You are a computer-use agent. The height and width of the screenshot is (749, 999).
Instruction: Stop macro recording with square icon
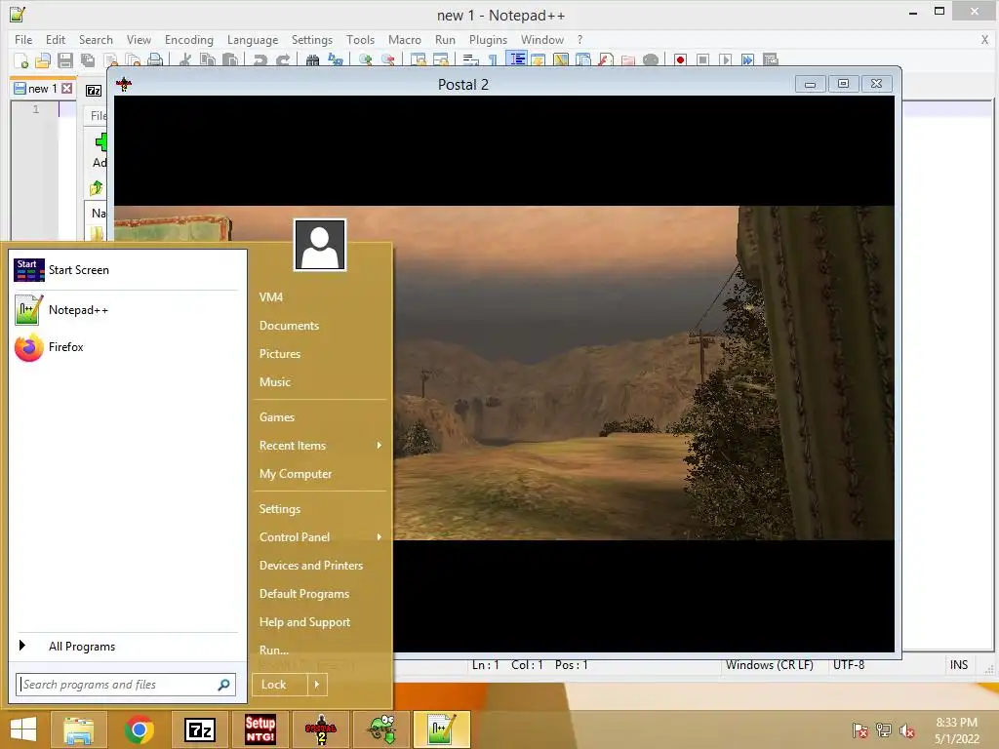click(702, 60)
